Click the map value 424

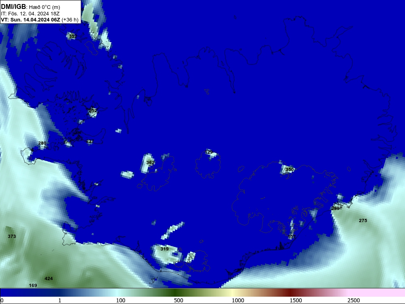[x=49, y=279]
